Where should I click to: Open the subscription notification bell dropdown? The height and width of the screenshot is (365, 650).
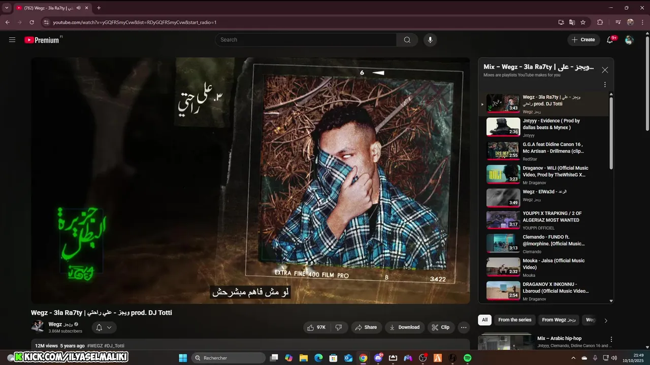[104, 327]
